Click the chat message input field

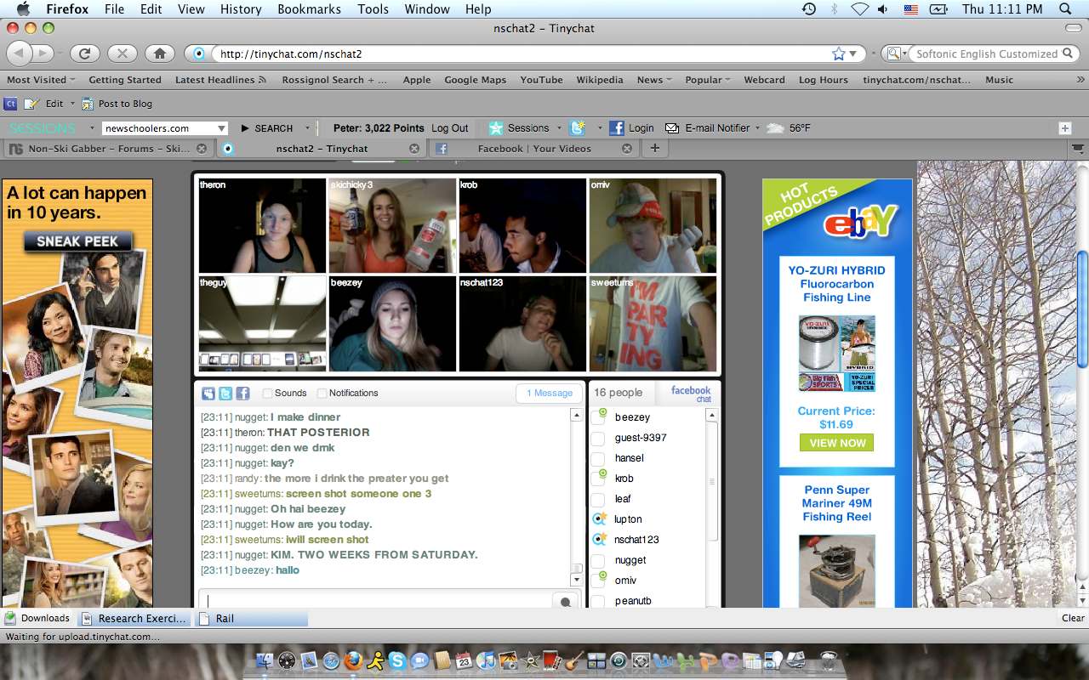pyautogui.click(x=374, y=601)
